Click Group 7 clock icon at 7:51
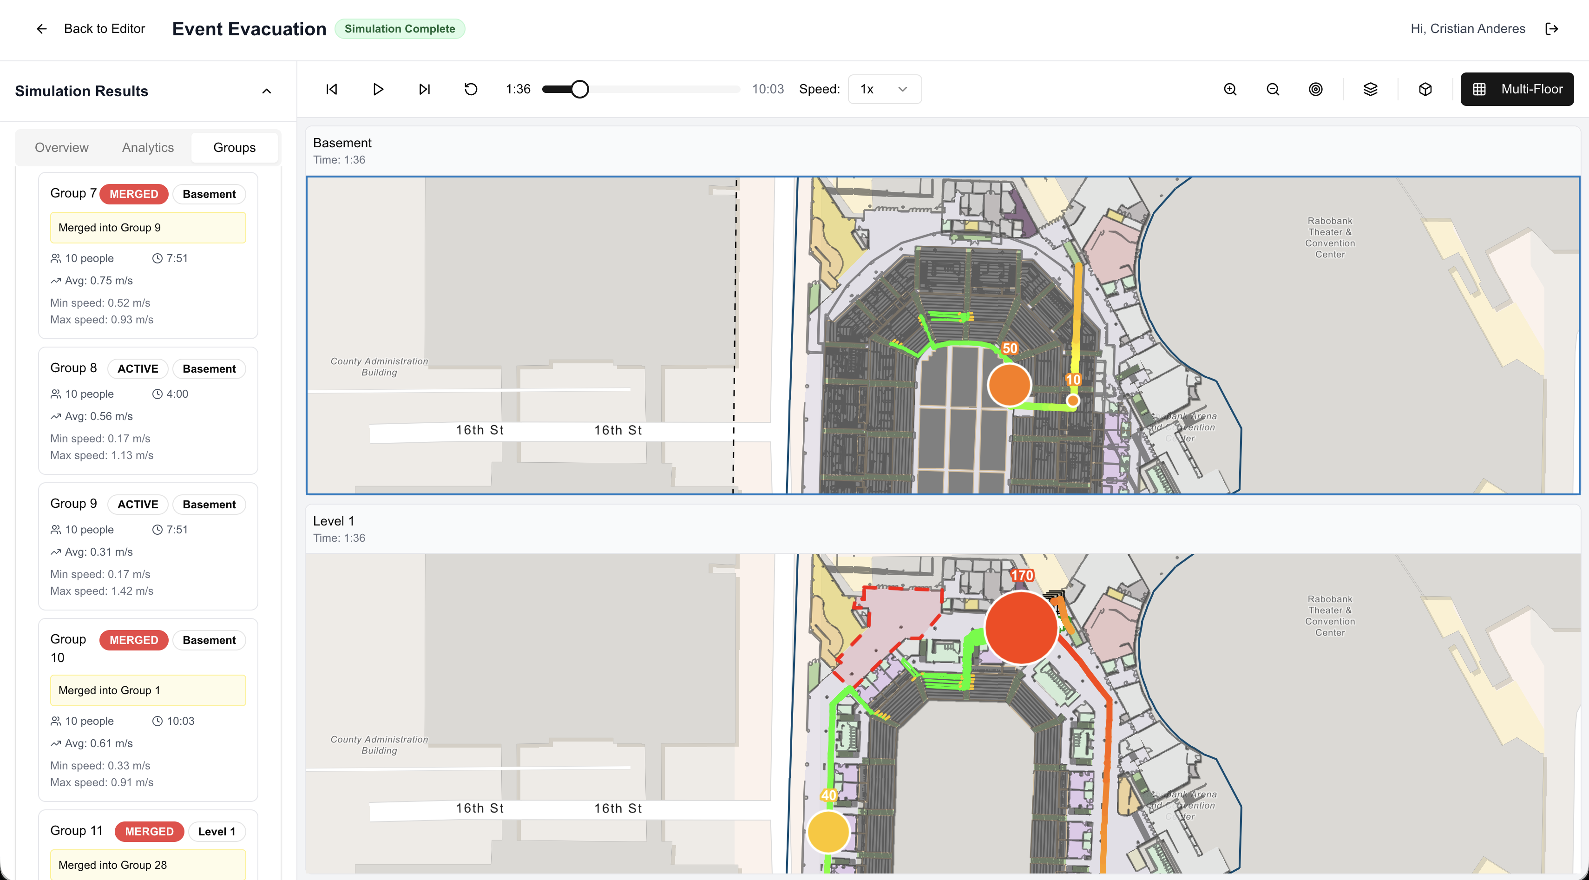Viewport: 1589px width, 880px height. (x=158, y=258)
